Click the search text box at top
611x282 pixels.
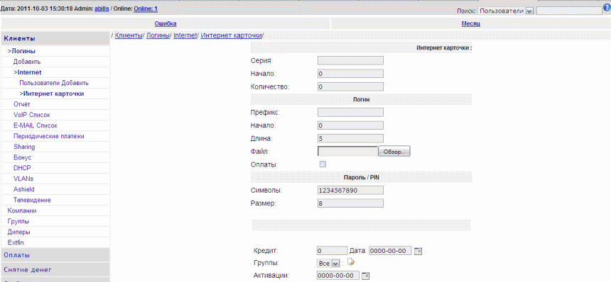[569, 11]
